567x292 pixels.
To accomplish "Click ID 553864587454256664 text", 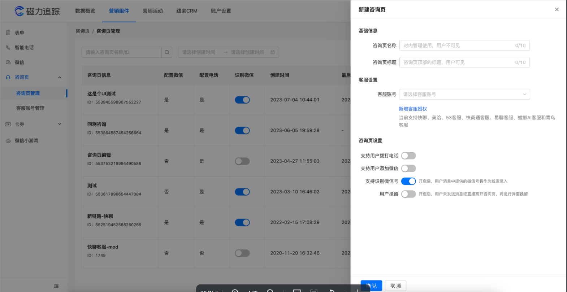I will (114, 133).
